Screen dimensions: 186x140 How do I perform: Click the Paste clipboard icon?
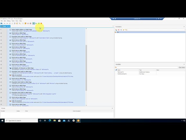17,23
